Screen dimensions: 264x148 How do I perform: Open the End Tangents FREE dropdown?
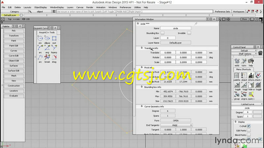(x=176, y=125)
